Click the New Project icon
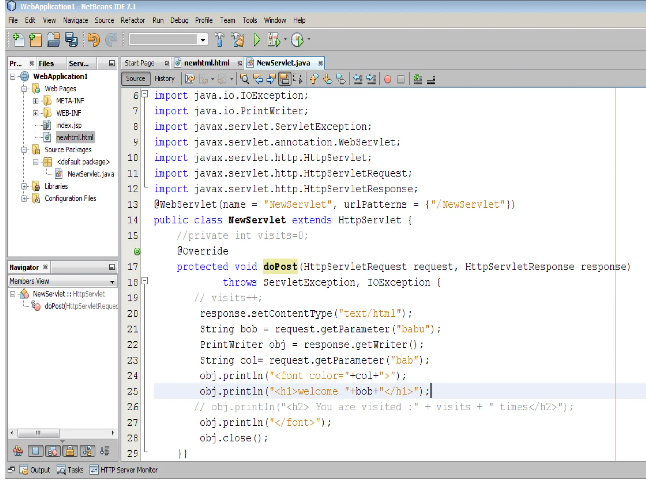This screenshot has width=646, height=484. [35, 40]
